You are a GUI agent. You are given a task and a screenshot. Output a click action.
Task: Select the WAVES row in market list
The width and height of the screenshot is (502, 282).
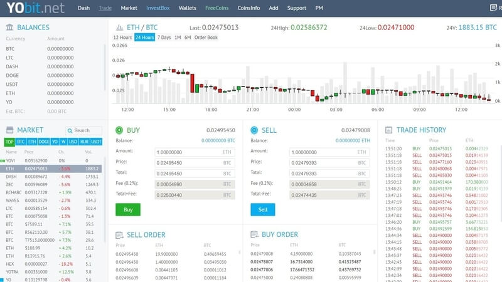[x=51, y=201]
